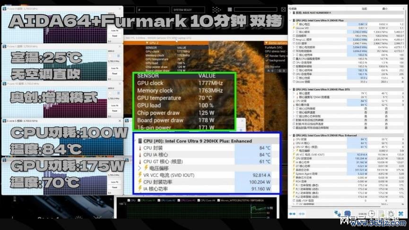Click the forward arrows icon in HWiNFO toolbar
The height and width of the screenshot is (230, 409).
coord(302,213)
